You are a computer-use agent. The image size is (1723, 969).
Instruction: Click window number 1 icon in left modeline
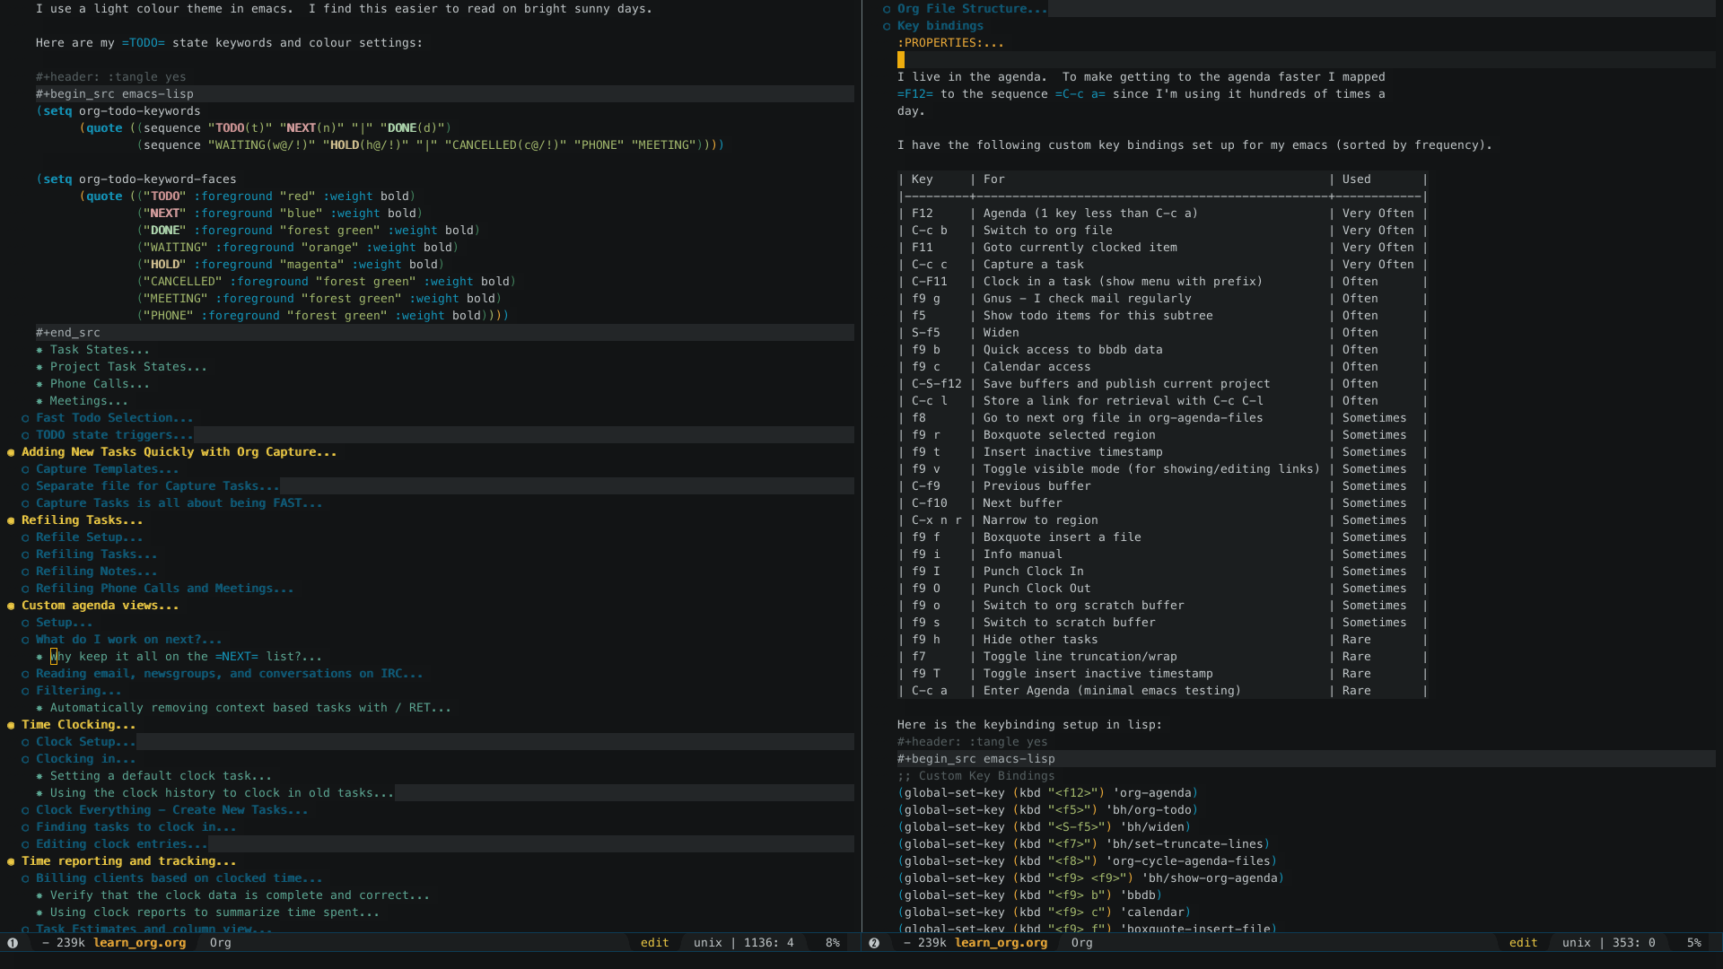click(13, 943)
